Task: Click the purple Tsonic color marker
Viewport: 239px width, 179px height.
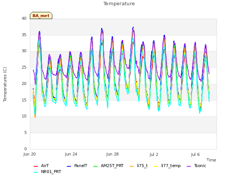Action: coord(189,166)
